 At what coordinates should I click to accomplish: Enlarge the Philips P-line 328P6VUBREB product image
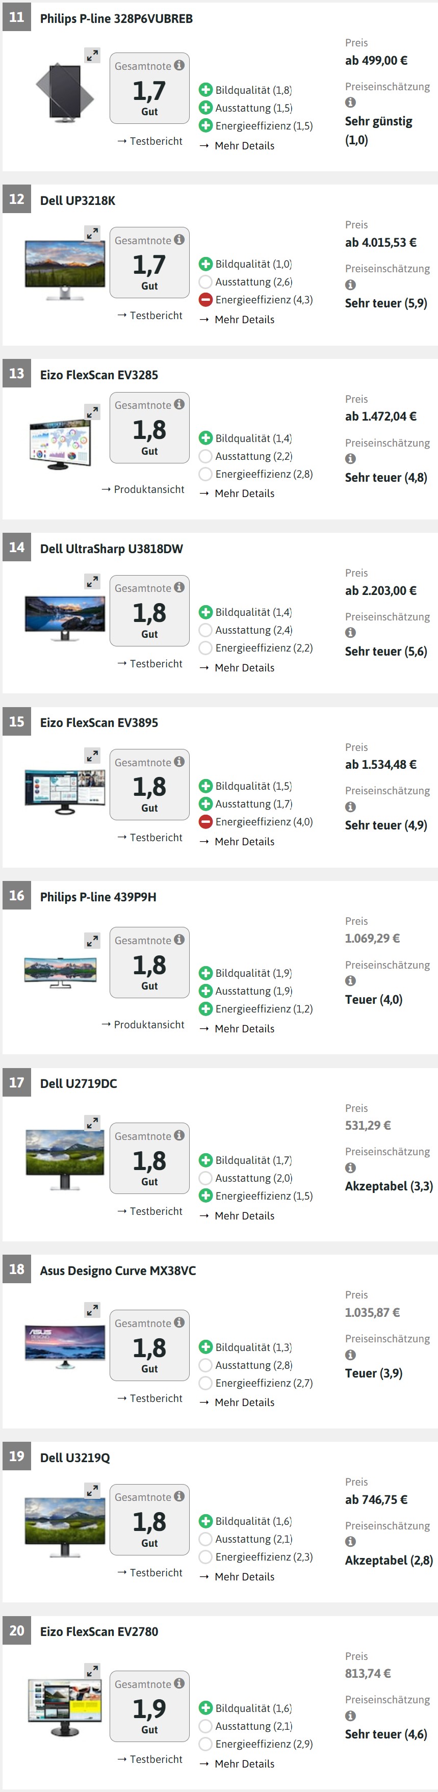click(92, 55)
